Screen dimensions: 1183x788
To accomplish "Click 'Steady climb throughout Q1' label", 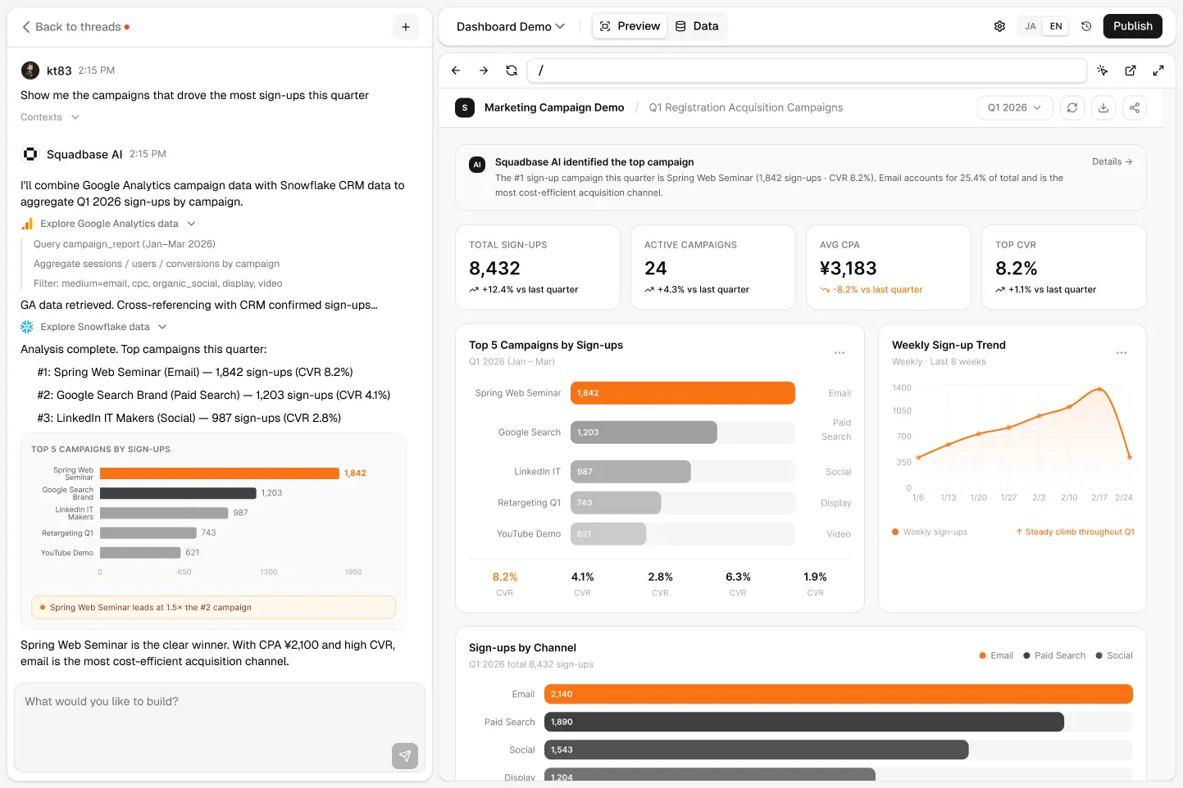I will point(1075,532).
